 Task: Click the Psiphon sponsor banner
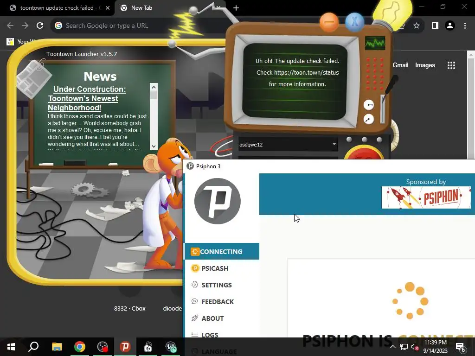(426, 197)
